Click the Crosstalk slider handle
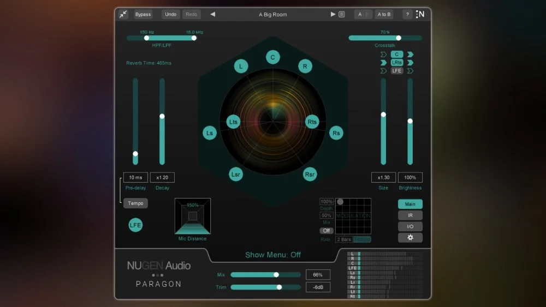This screenshot has height=307, width=546. [399, 38]
